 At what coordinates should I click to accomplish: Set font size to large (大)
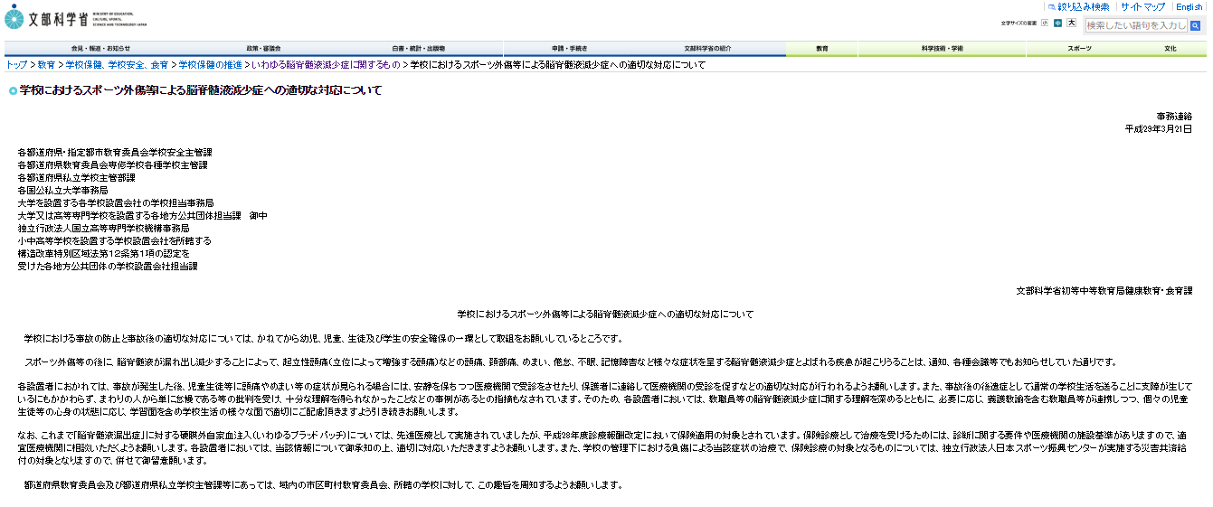1071,23
